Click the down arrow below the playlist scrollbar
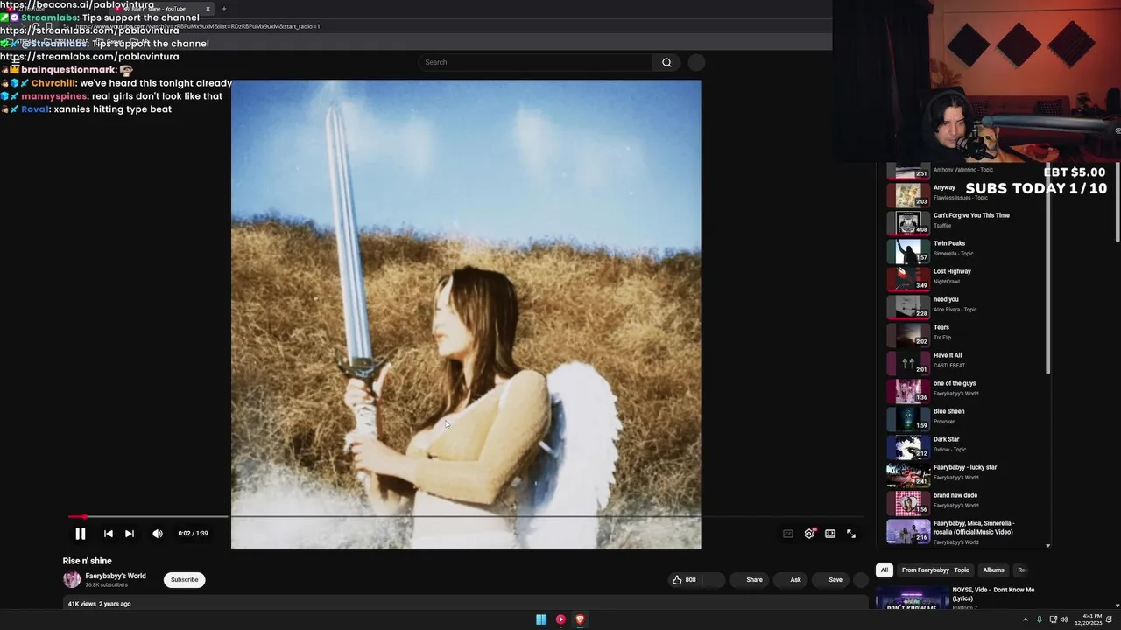This screenshot has width=1121, height=630. pos(1047,546)
